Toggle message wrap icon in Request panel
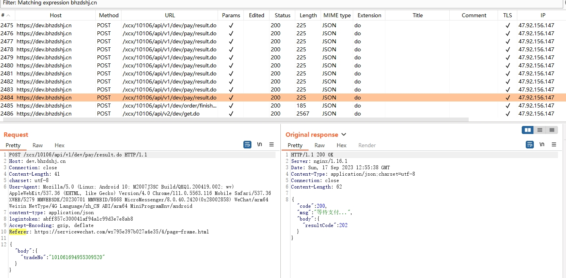This screenshot has height=278, width=566. pyautogui.click(x=247, y=145)
